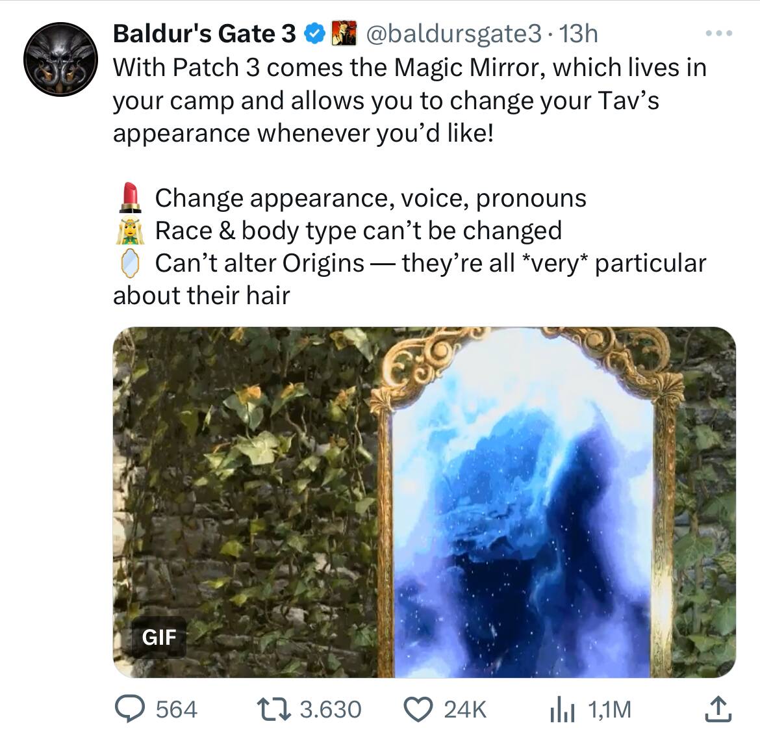Share the tweet using the upload arrow icon
Viewport: 760px width, 739px height.
click(x=718, y=709)
